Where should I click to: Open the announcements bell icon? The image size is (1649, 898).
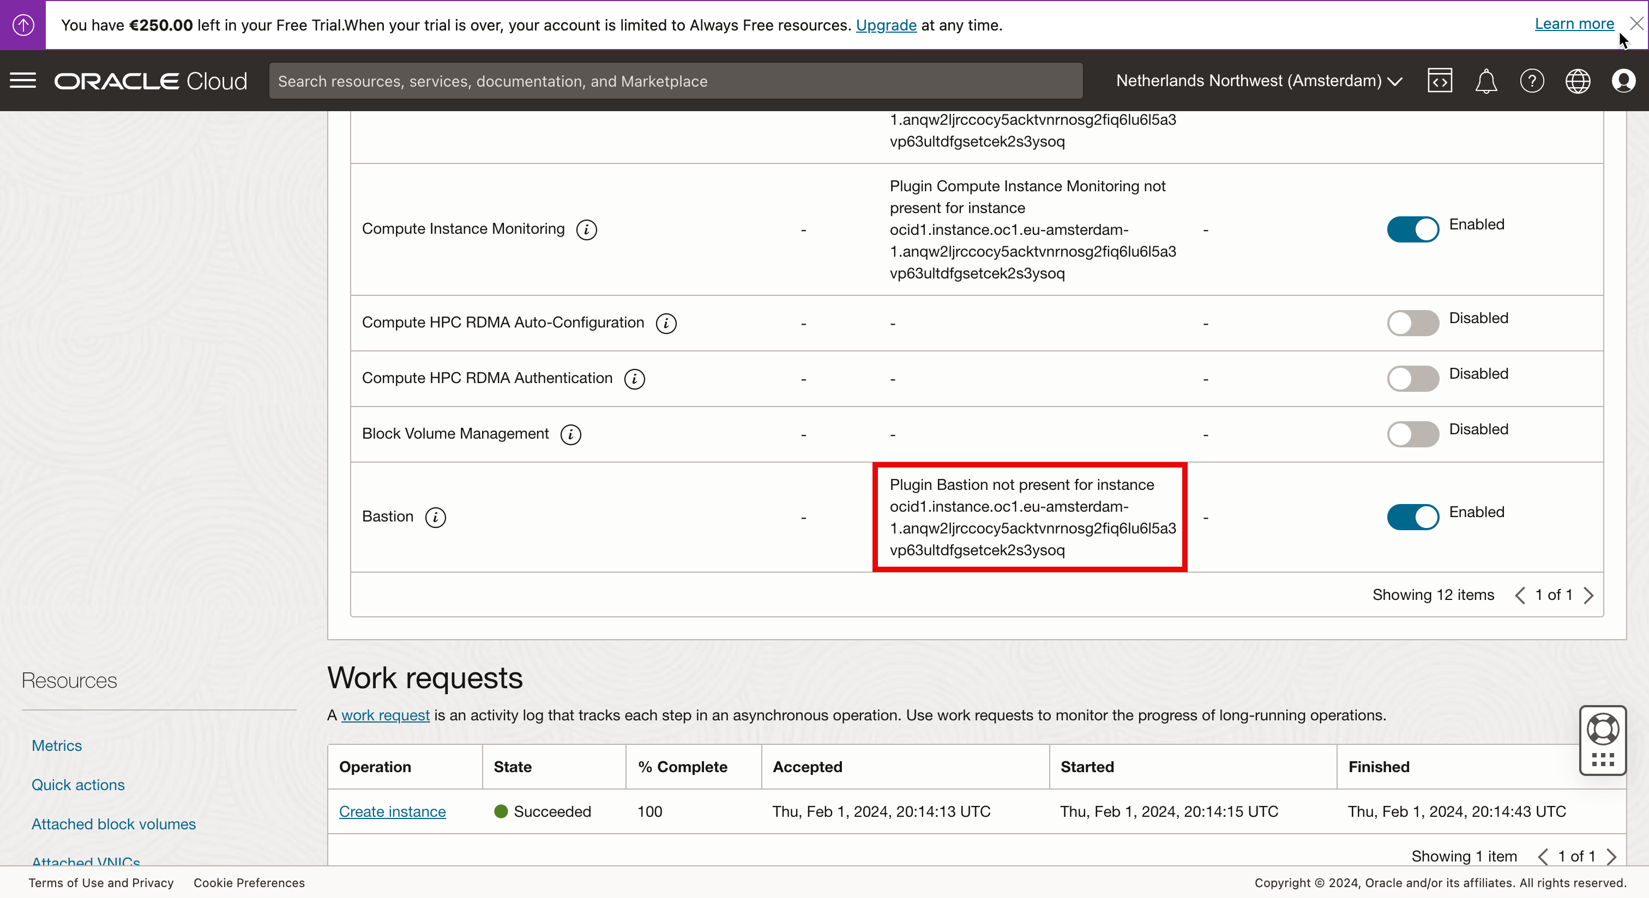pos(1486,81)
